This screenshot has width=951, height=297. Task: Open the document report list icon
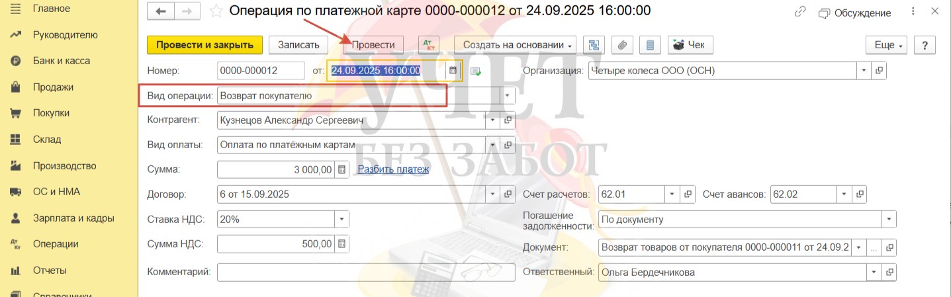click(650, 45)
